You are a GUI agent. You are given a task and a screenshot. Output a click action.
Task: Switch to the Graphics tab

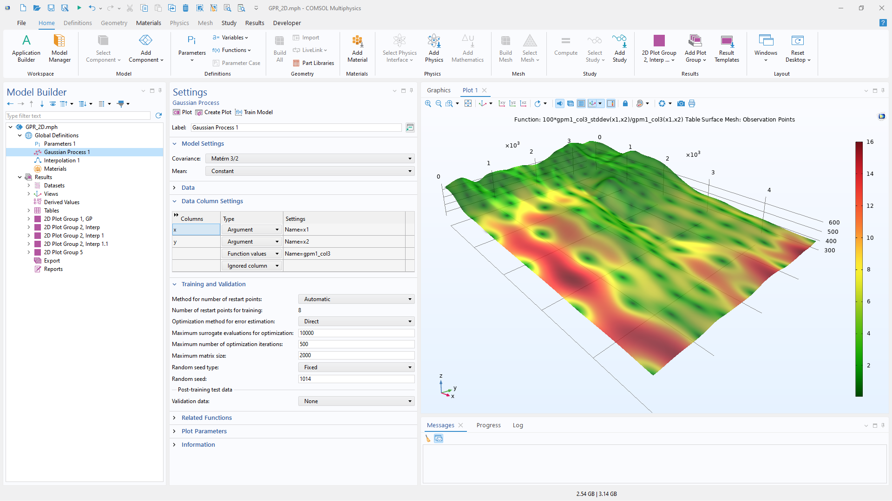pos(439,90)
